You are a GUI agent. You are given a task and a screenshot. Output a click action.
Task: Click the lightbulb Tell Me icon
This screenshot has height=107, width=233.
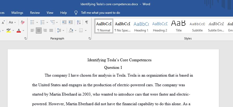(76, 13)
